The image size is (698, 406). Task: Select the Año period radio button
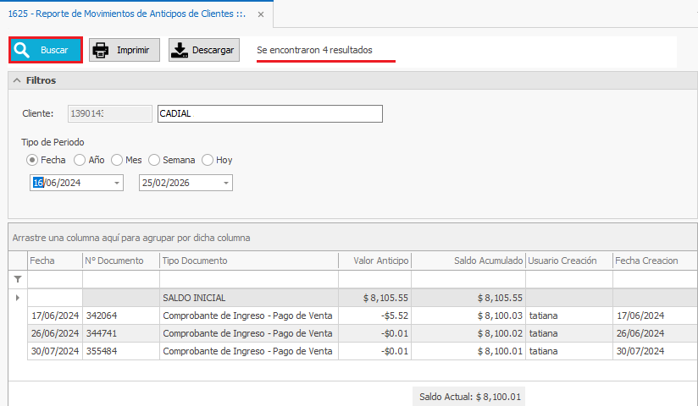(x=80, y=160)
